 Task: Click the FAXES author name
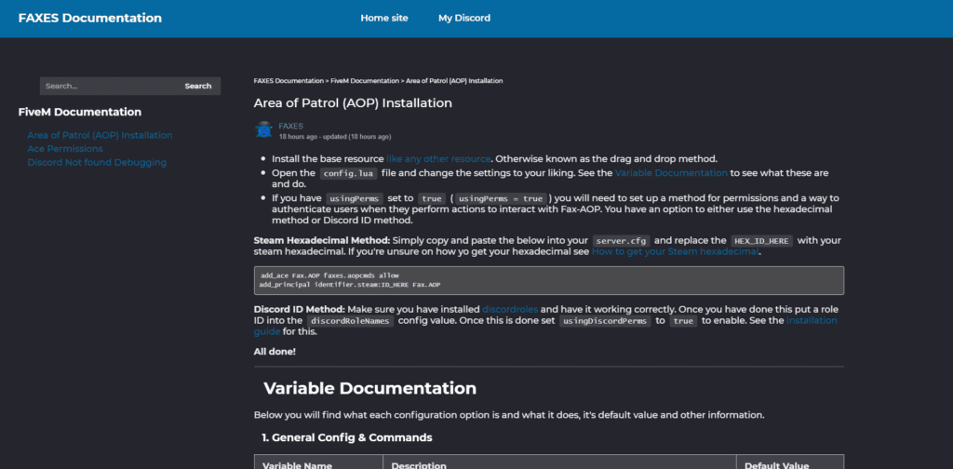click(x=291, y=126)
